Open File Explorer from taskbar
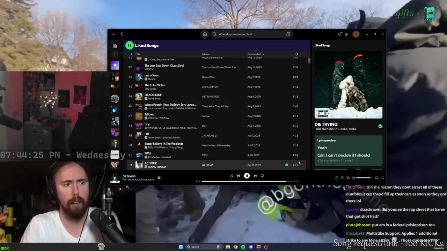 point(228,247)
